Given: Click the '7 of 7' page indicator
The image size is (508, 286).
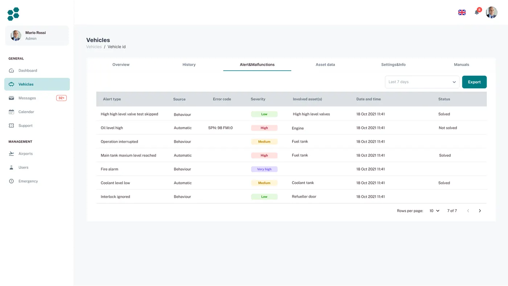Looking at the screenshot, I should [x=452, y=211].
